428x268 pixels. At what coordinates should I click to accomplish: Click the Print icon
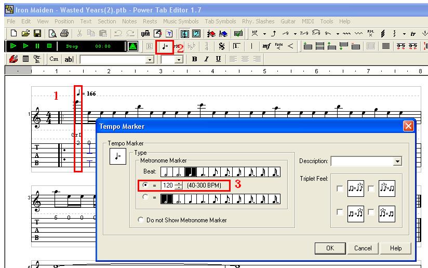(64, 34)
